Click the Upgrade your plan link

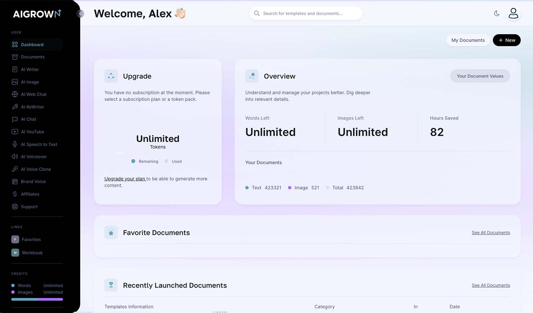tap(124, 178)
